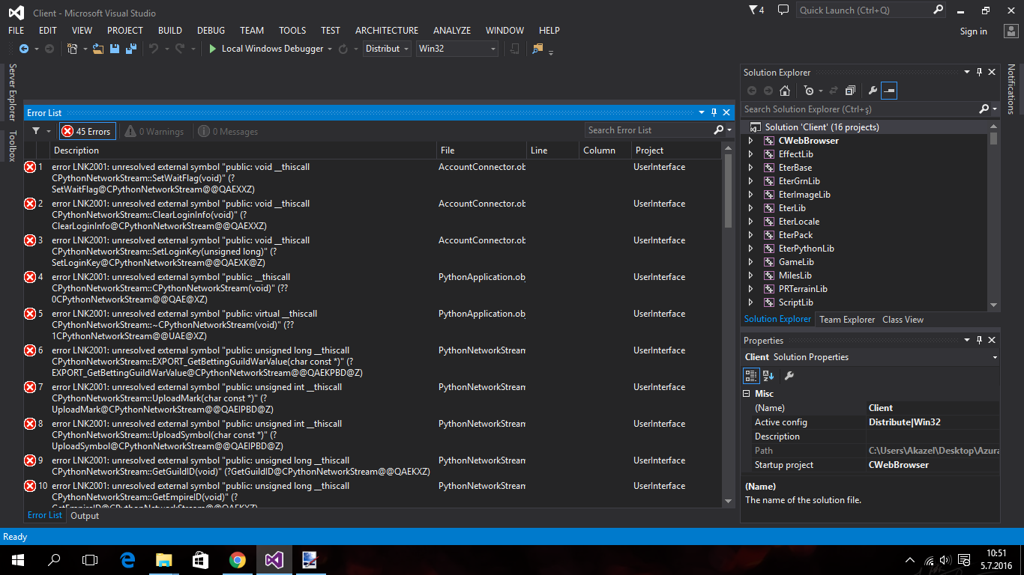Open File Explorer from the taskbar

point(163,559)
